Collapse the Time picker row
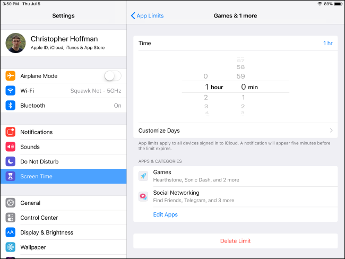Viewport: 345px width, 259px height. [x=235, y=43]
